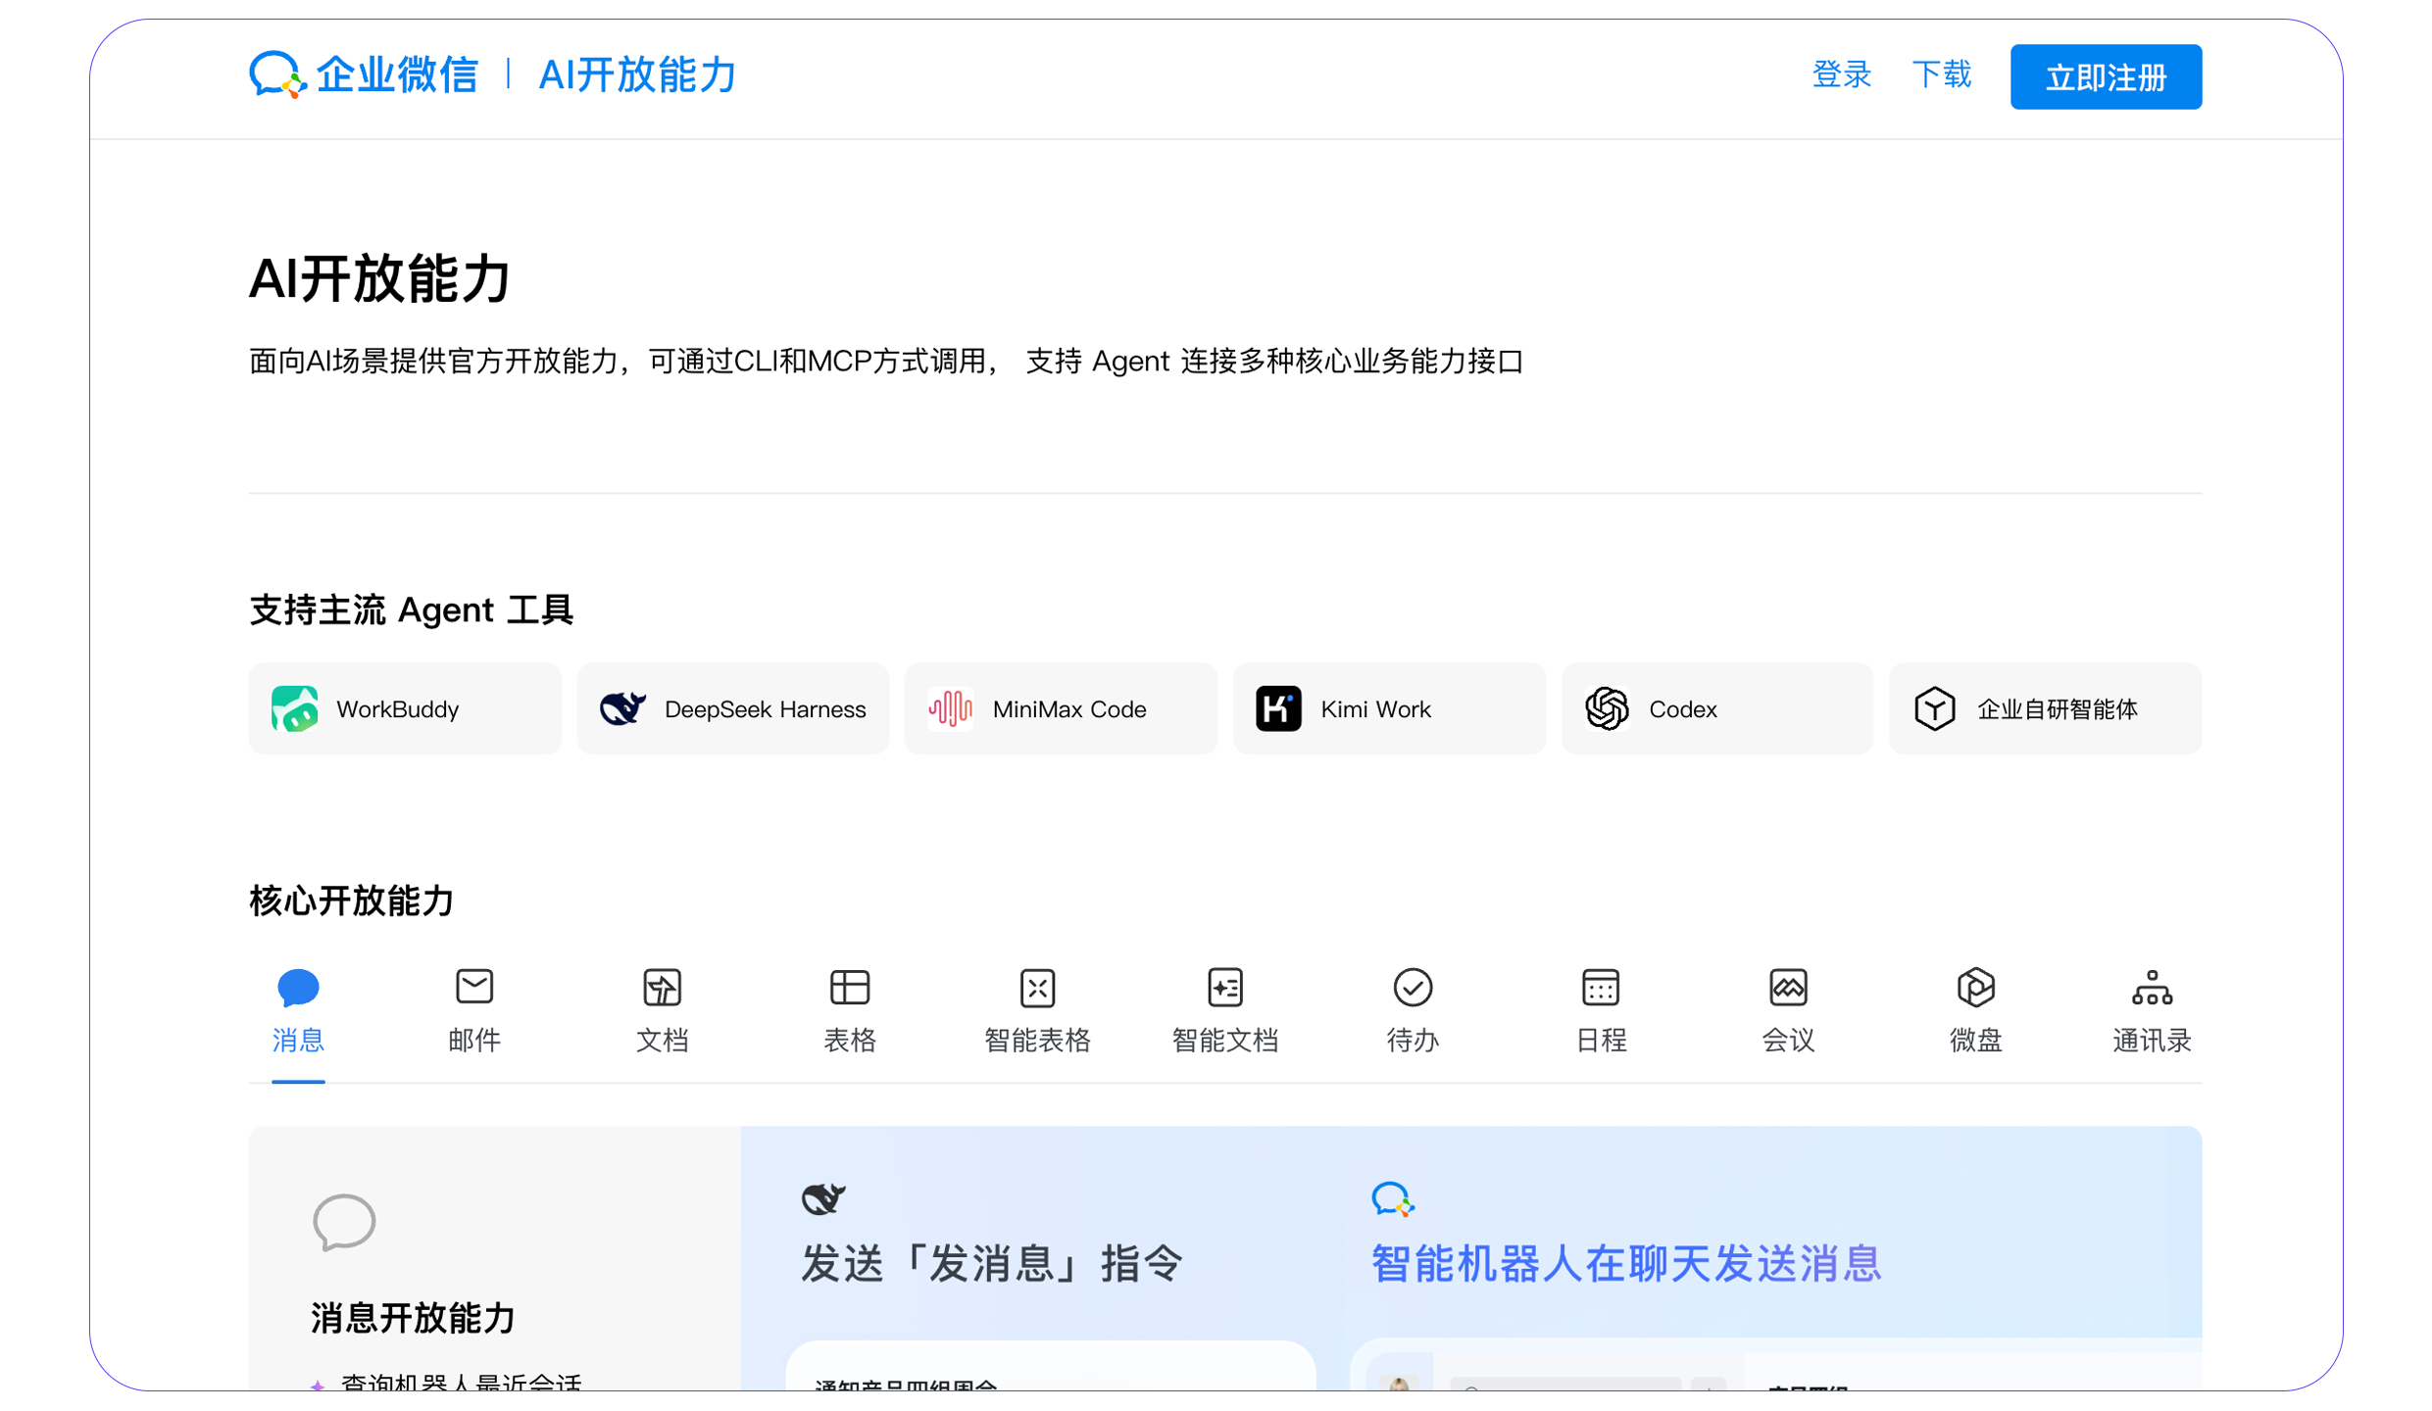Click the AI开放能力 header title link
The width and height of the screenshot is (2432, 1411).
coord(637,74)
